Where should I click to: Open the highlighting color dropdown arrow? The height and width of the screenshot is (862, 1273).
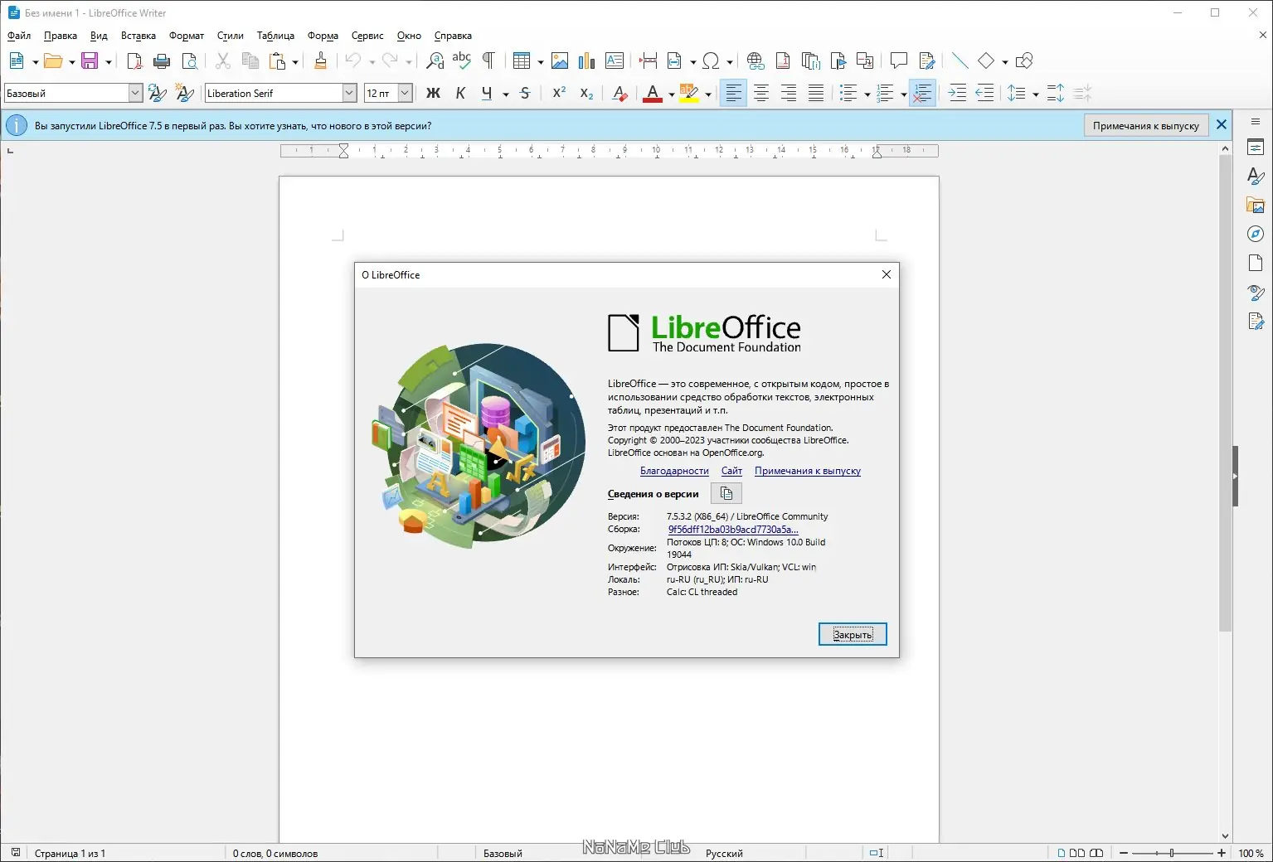pyautogui.click(x=707, y=94)
